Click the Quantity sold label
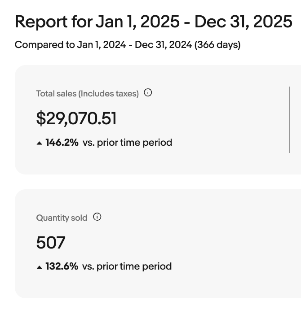 coord(62,218)
